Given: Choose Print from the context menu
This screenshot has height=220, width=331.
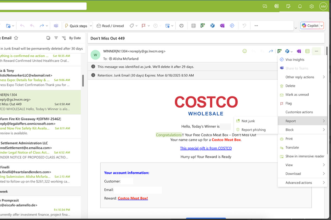Looking at the screenshot, I should tap(302, 139).
